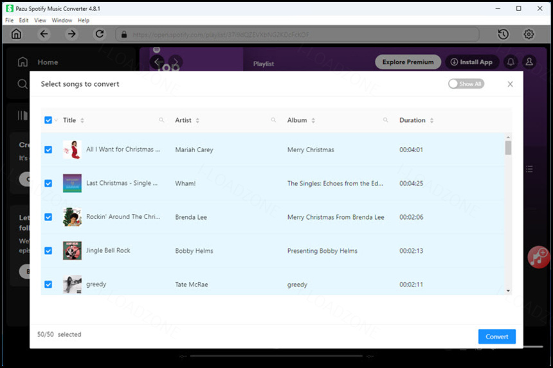
Task: Reload the page with the refresh icon
Action: pos(100,34)
